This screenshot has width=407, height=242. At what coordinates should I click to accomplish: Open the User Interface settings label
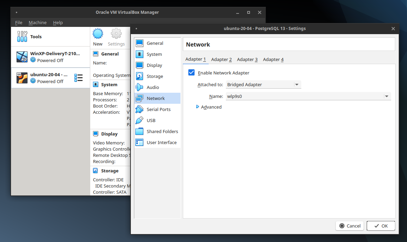coord(161,142)
